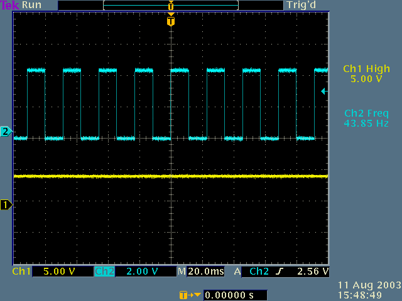
Task: Click the Ch2 2.00 V vertical scale
Action: coord(143,272)
